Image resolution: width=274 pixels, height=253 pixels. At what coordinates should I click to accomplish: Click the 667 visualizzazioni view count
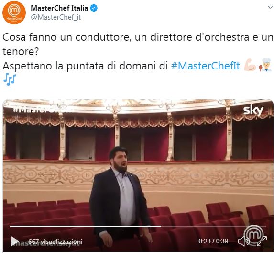55,241
